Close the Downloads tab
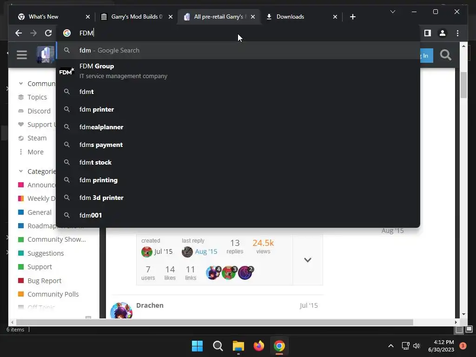476x357 pixels. click(335, 17)
